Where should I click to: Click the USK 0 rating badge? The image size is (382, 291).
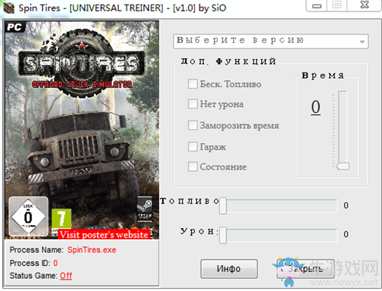[x=28, y=217]
